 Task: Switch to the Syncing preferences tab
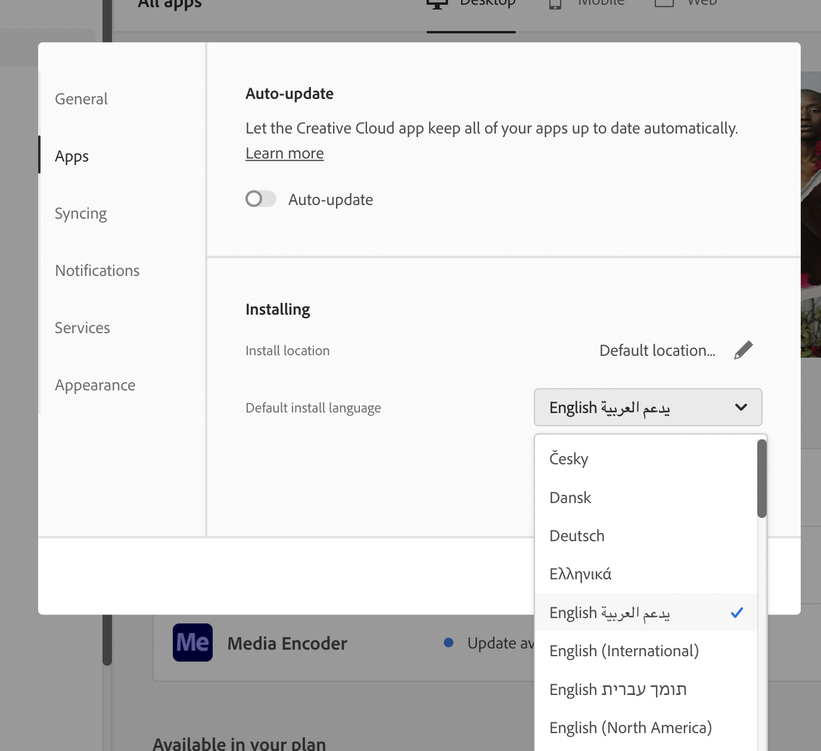pyautogui.click(x=80, y=213)
